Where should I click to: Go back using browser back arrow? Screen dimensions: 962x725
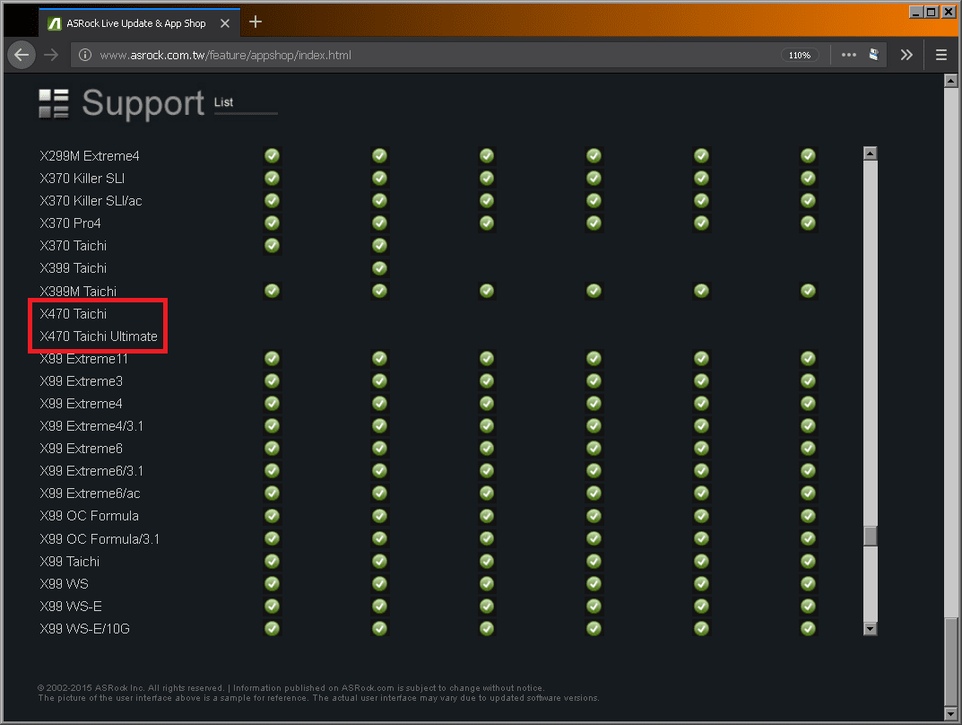point(22,56)
